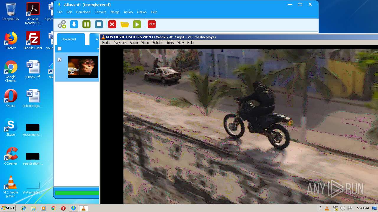
Task: Select the statesminist file on the desktop
Action: [33, 188]
